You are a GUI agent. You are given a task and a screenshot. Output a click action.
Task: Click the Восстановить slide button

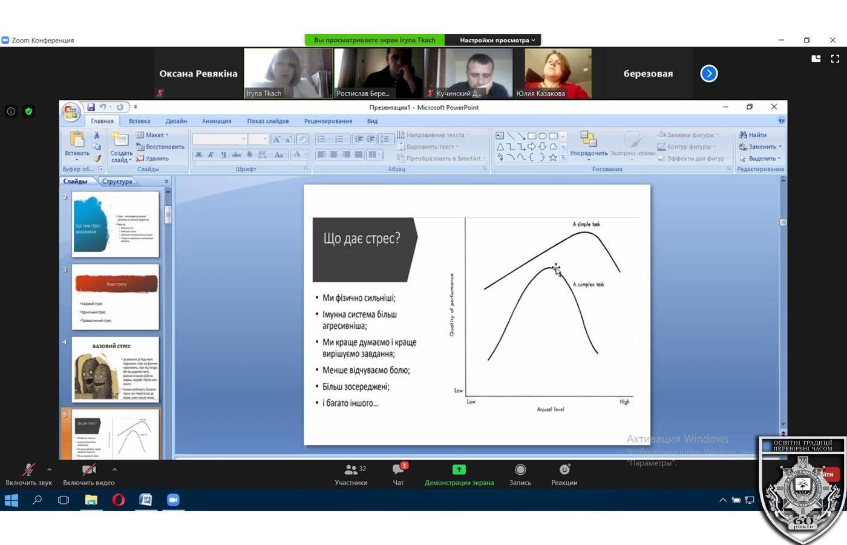pyautogui.click(x=160, y=147)
